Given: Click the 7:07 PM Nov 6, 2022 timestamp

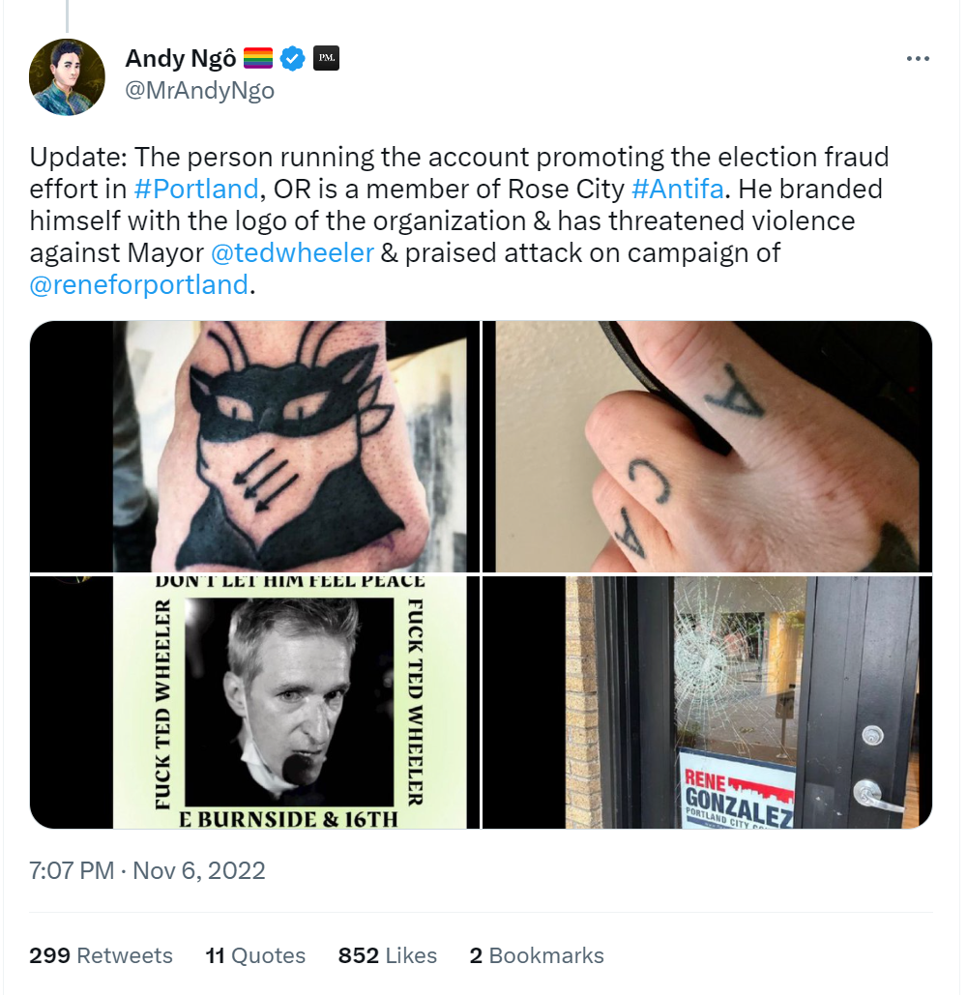Looking at the screenshot, I should pyautogui.click(x=147, y=870).
